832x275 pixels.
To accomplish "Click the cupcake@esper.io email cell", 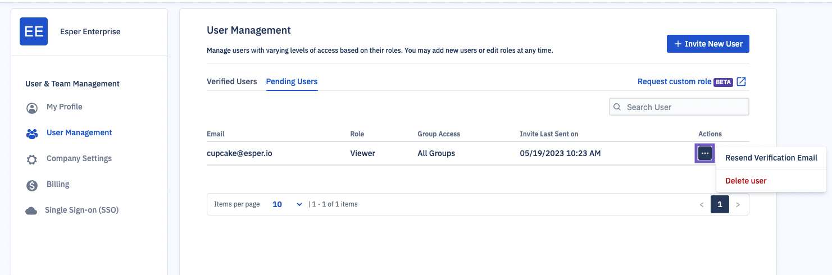I will 239,153.
